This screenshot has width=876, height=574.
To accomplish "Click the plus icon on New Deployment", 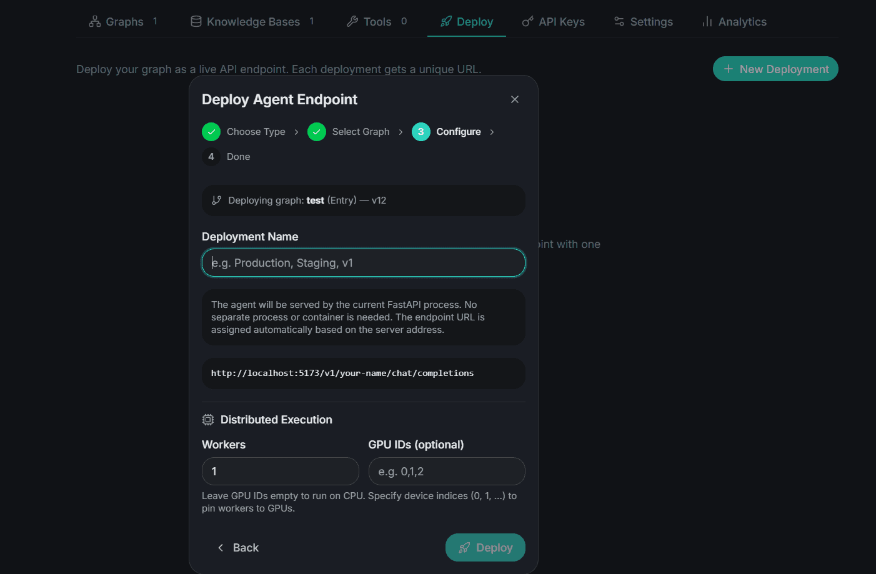I will [729, 69].
